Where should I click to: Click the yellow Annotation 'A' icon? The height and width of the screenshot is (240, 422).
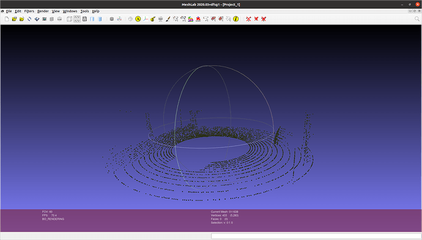tap(138, 19)
